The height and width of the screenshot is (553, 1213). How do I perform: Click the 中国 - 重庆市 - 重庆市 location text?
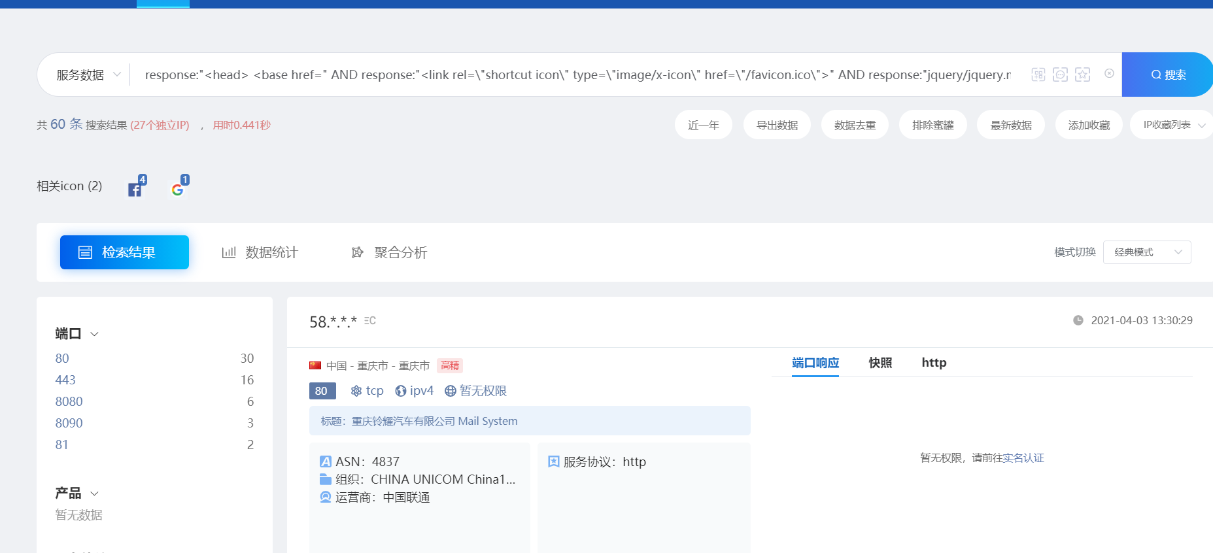click(378, 365)
